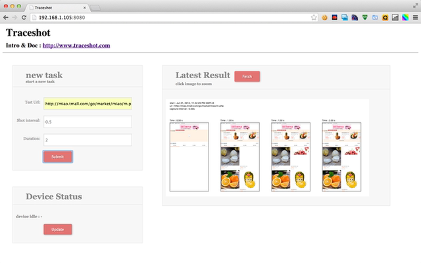Open the www.traceshot.com documentation link
The image size is (421, 263).
click(76, 45)
